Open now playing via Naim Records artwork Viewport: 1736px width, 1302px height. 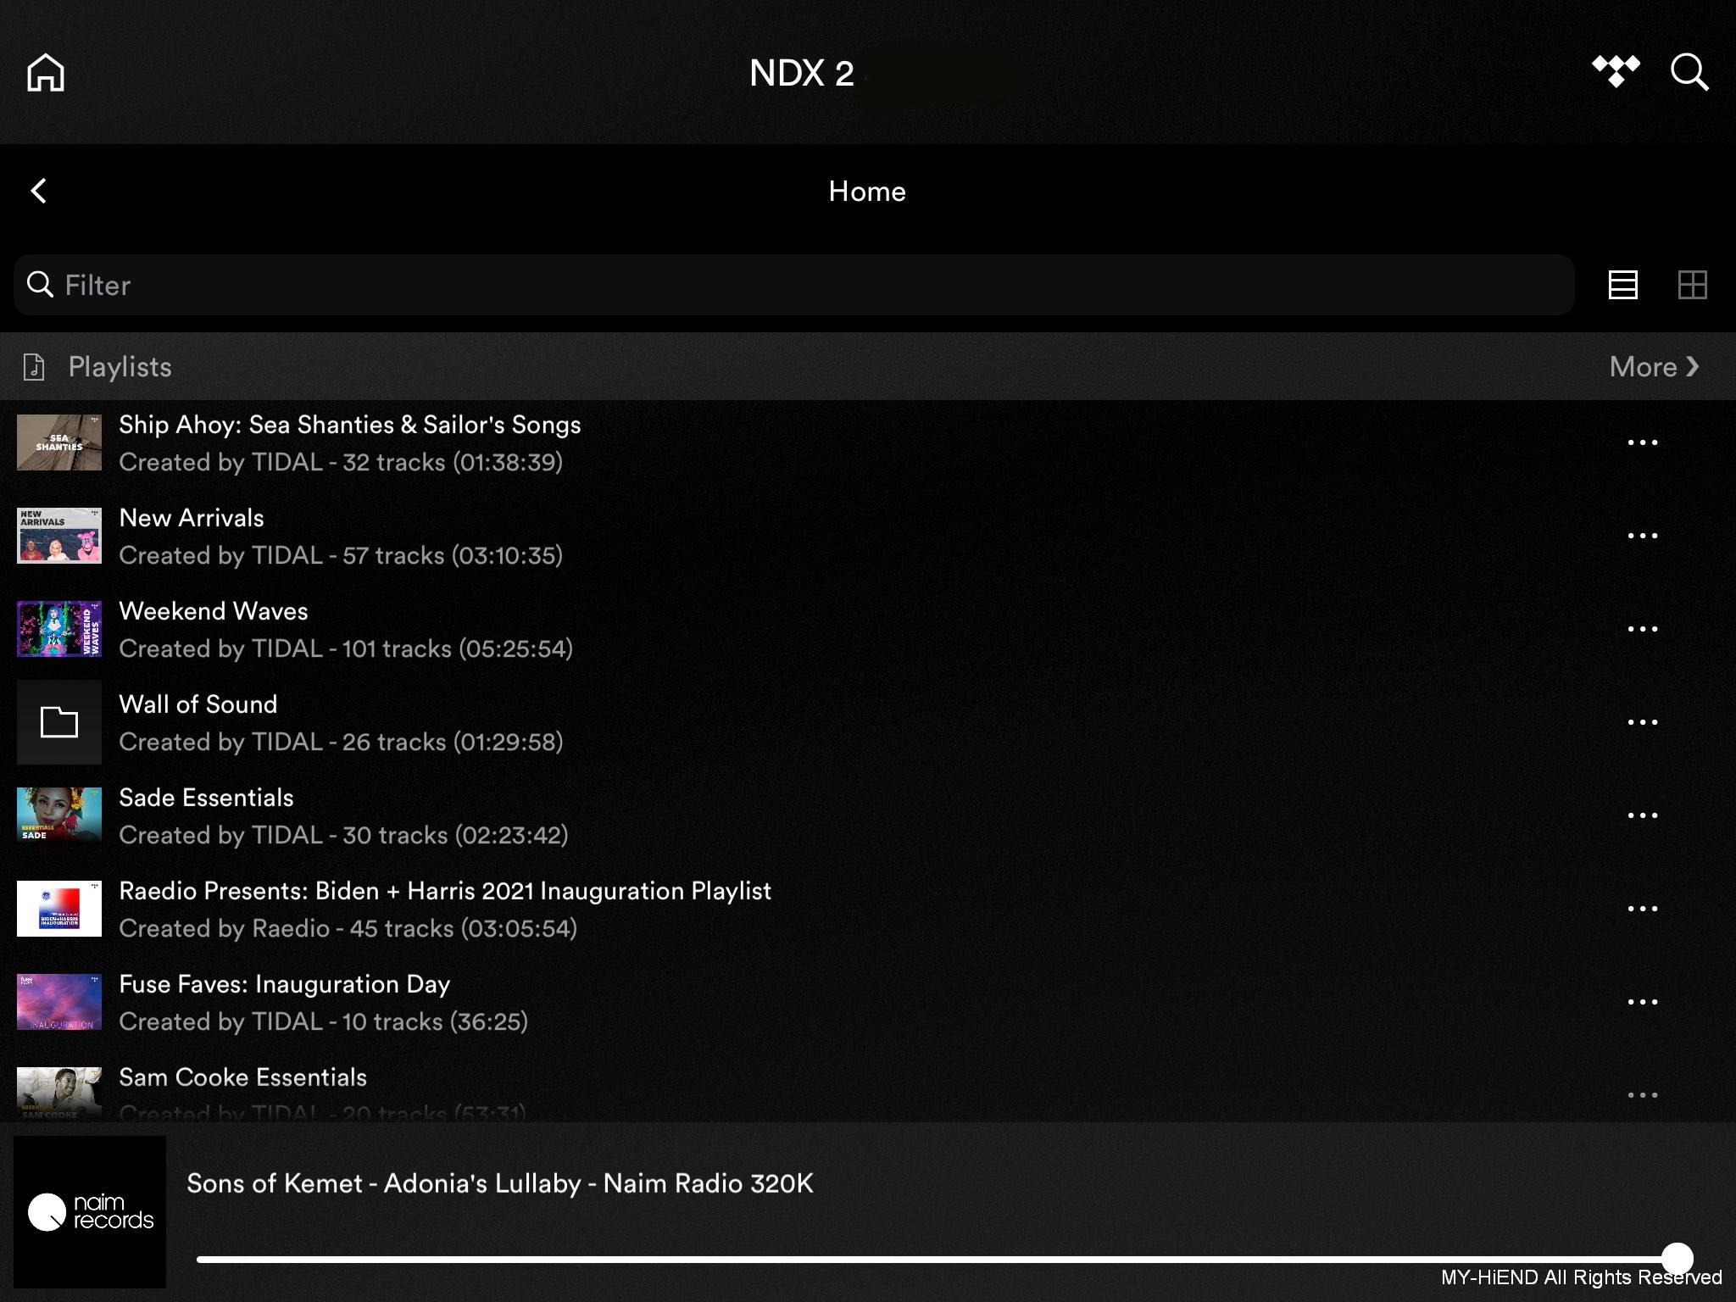coord(90,1212)
